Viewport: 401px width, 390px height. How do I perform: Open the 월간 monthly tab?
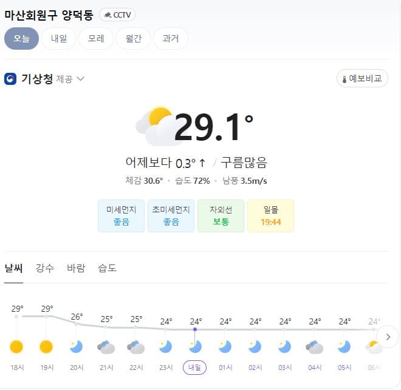133,39
